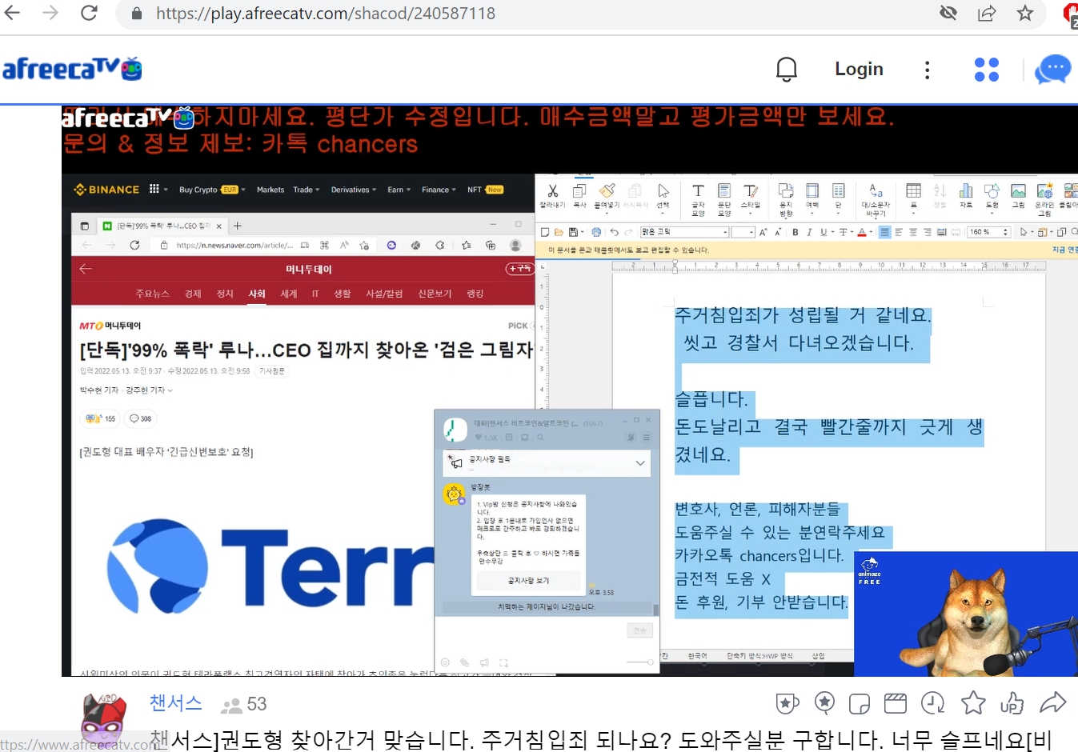Expand Earn dropdown on Binance
The height and width of the screenshot is (752, 1078).
point(399,190)
